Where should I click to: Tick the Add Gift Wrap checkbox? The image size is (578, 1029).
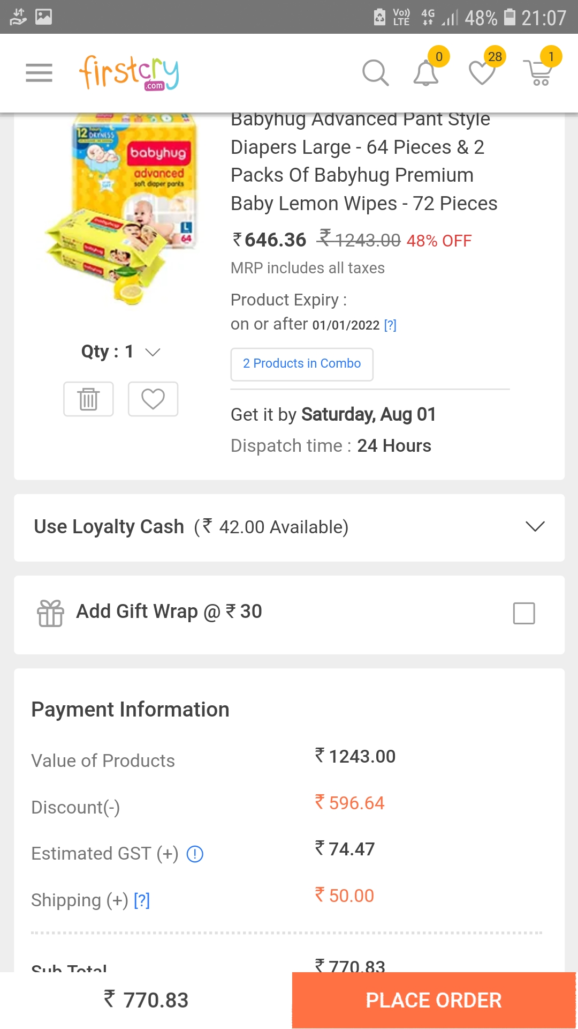[524, 614]
